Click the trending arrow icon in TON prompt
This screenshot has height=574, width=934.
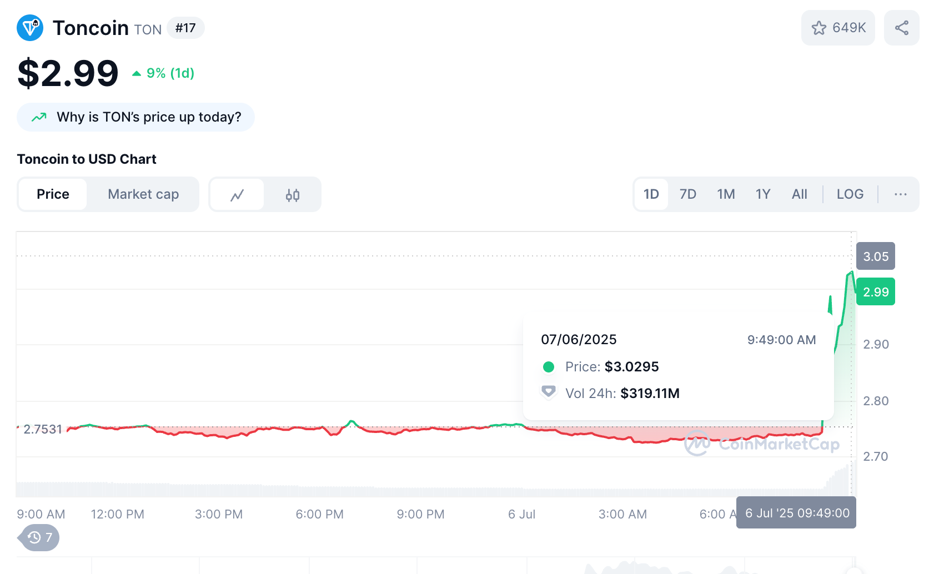coord(39,117)
